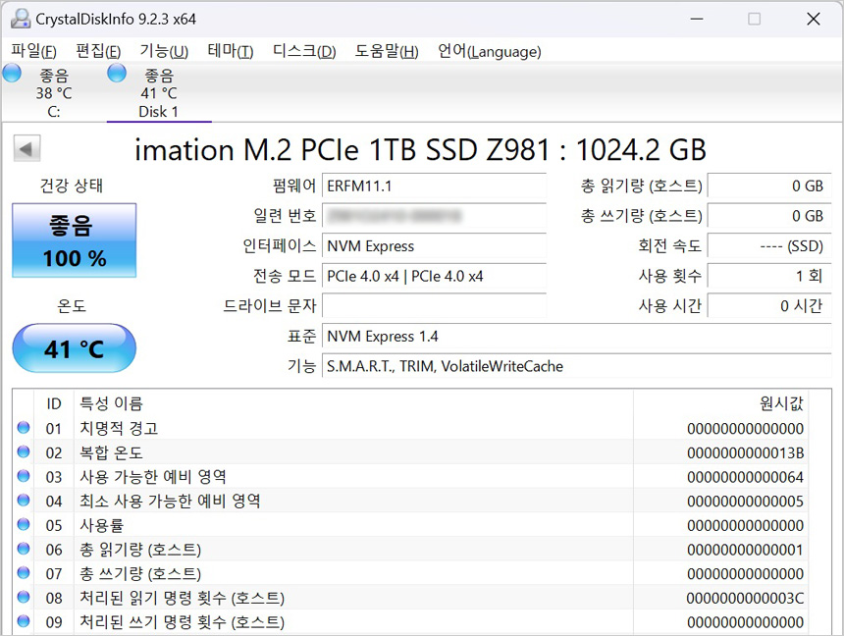Click status dot for attribute 01 치명적 경고
This screenshot has height=636, width=844.
[x=24, y=428]
